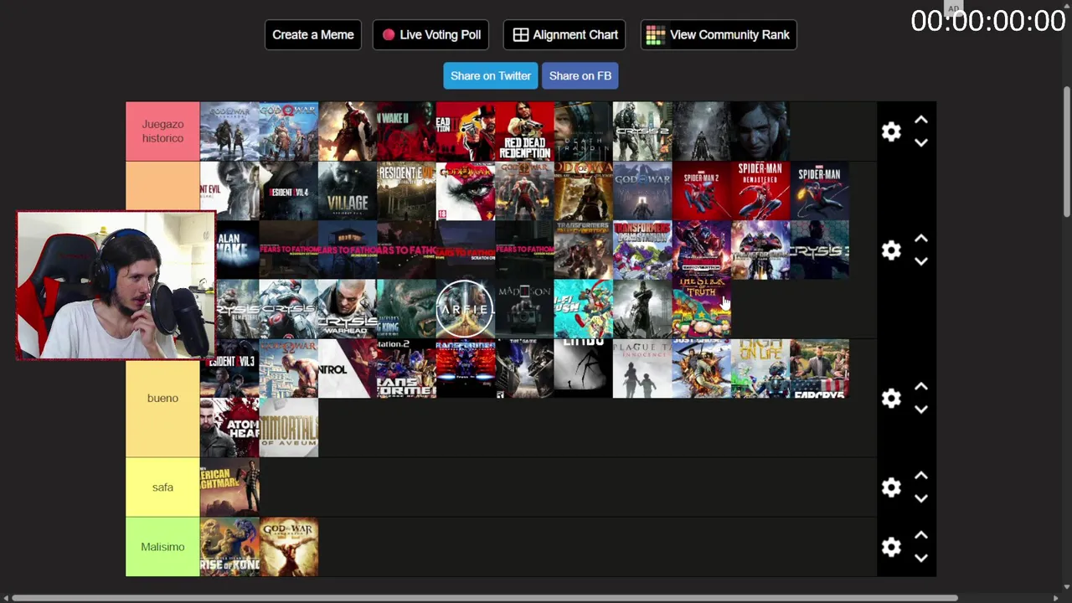
Task: Move safa tier down with arrow
Action: tap(921, 498)
